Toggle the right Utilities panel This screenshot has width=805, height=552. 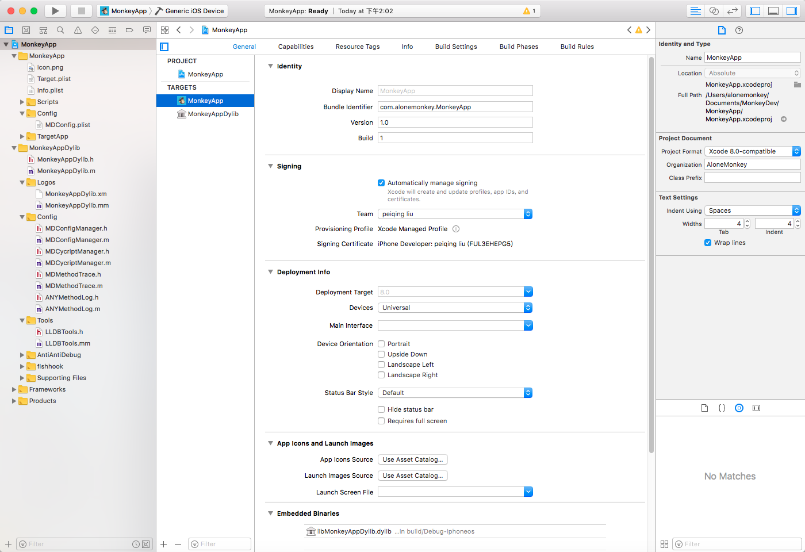[x=792, y=11]
